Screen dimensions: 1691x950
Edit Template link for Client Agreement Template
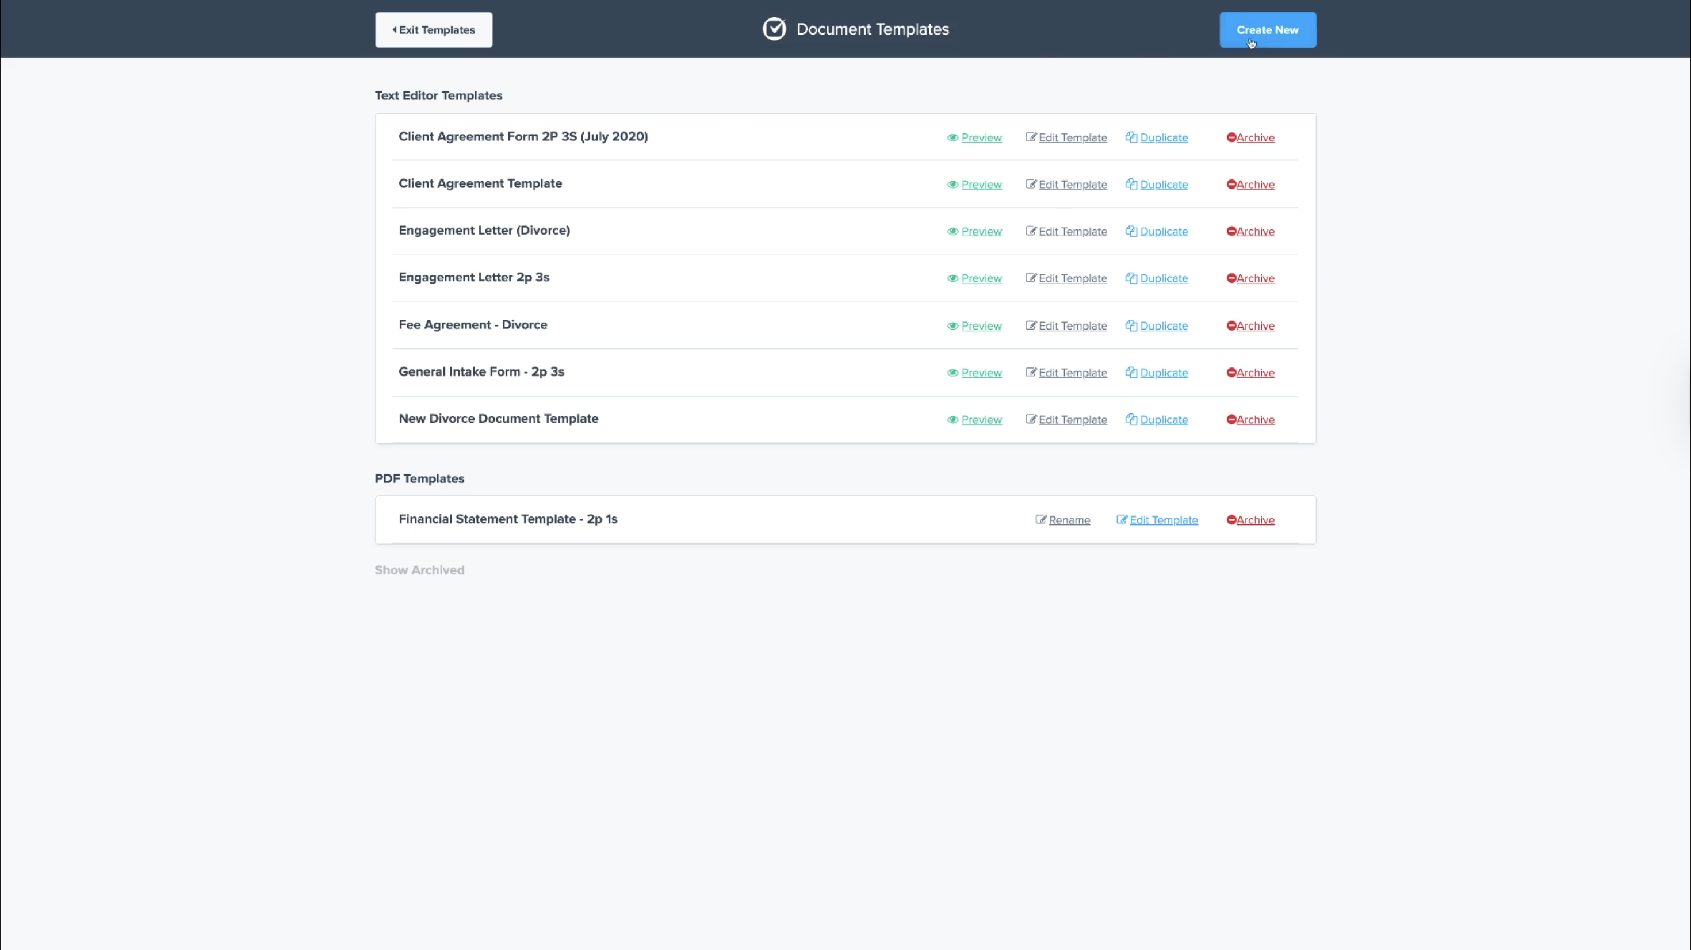pyautogui.click(x=1073, y=185)
